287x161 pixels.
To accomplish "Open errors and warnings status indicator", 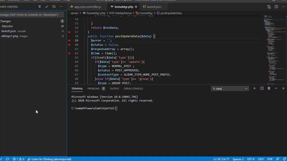I will (x=18, y=159).
